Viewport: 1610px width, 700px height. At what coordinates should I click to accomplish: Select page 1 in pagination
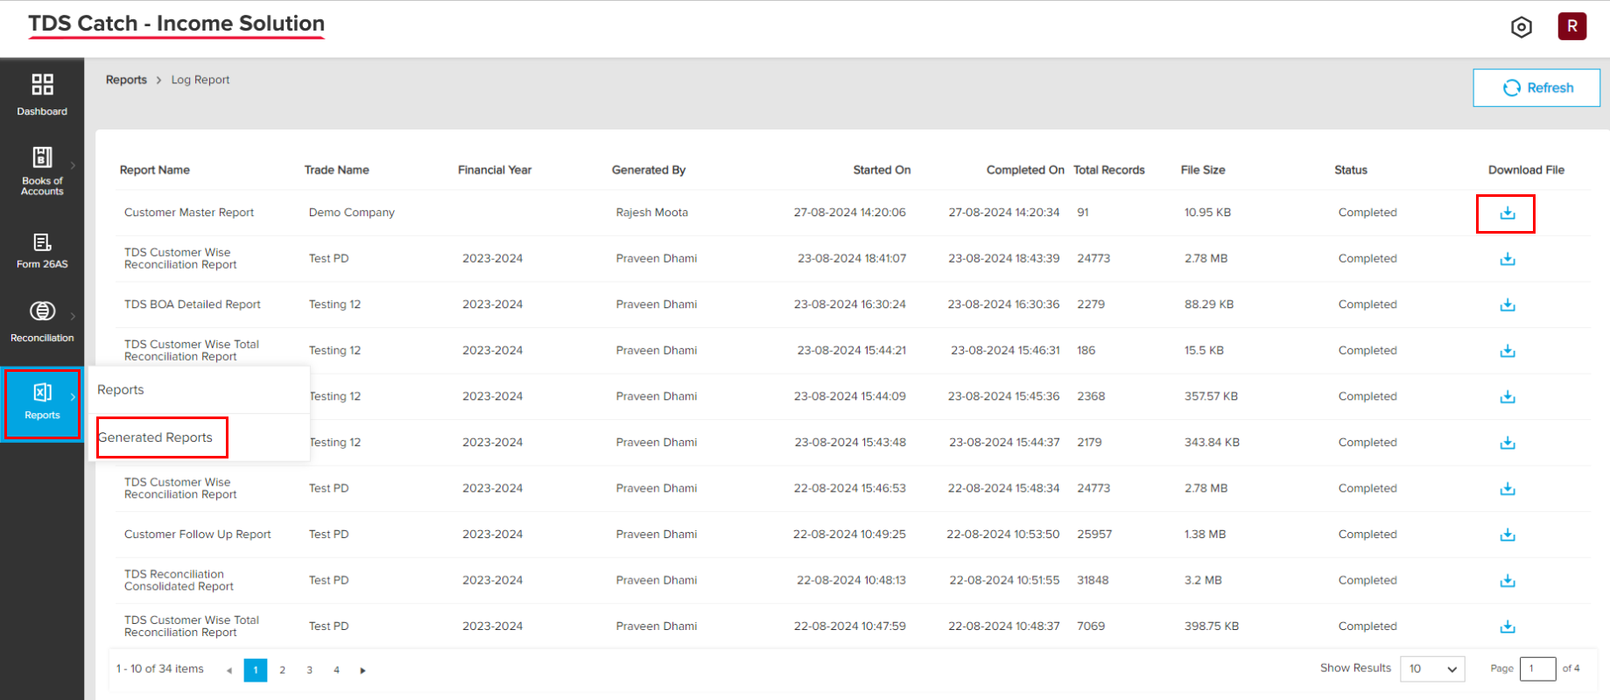[256, 670]
